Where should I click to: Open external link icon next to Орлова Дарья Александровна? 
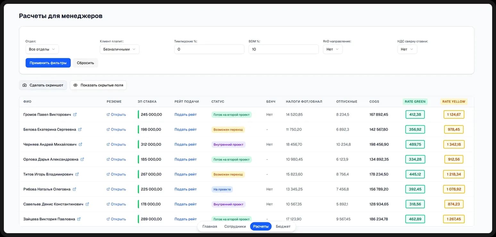point(82,159)
